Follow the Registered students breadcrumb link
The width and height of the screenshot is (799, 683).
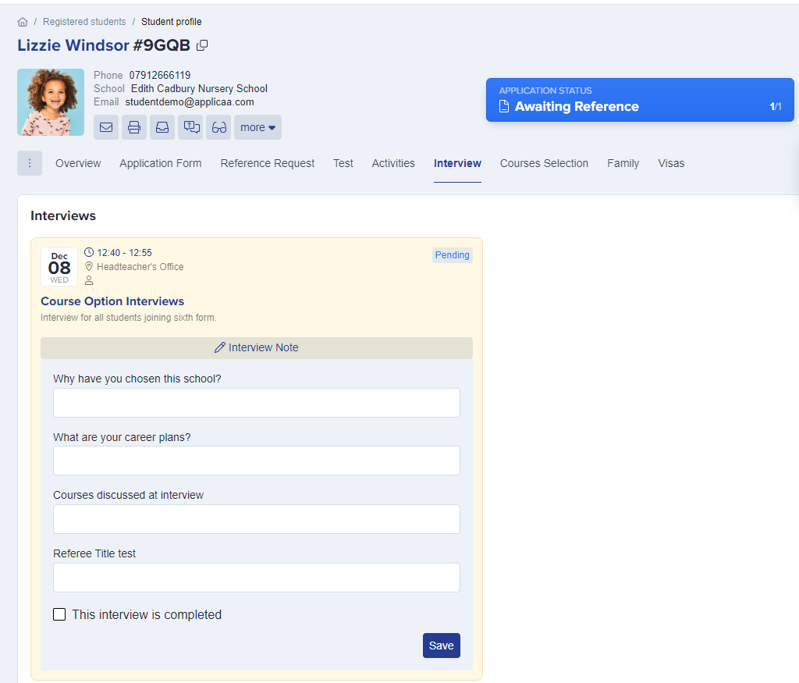coord(84,22)
